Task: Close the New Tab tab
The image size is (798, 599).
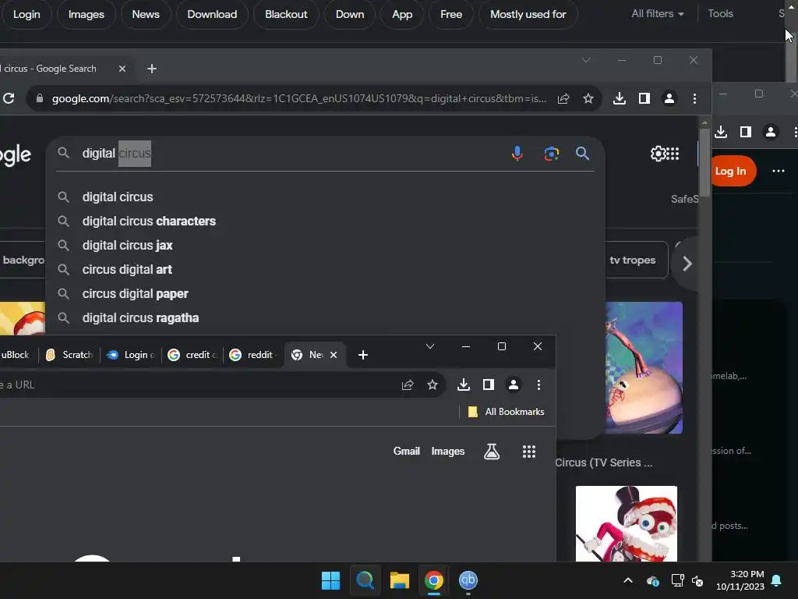Action: pyautogui.click(x=334, y=355)
